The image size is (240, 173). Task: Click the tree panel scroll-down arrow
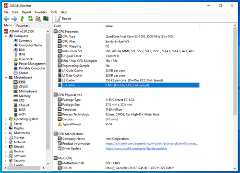[x=48, y=164]
